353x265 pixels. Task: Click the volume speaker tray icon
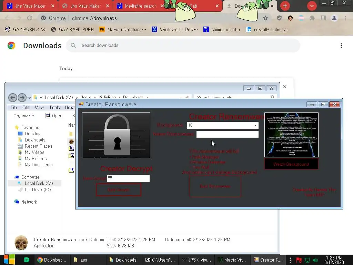pos(315,260)
